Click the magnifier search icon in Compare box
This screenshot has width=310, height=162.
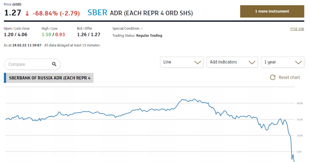coord(54,64)
